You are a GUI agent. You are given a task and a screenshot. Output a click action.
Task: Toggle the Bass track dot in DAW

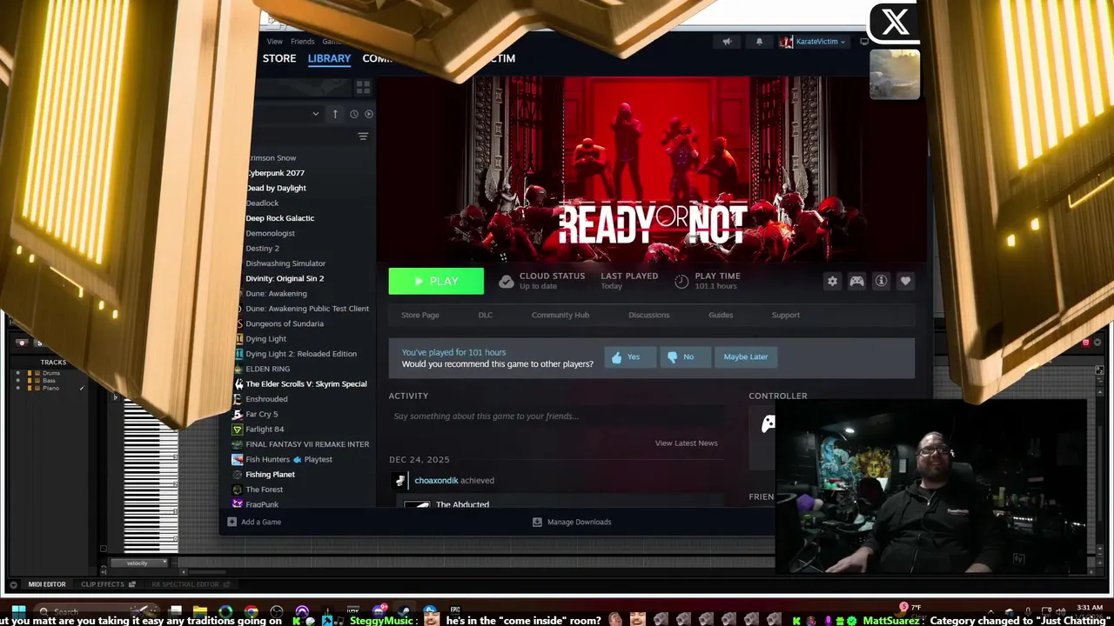(x=17, y=380)
